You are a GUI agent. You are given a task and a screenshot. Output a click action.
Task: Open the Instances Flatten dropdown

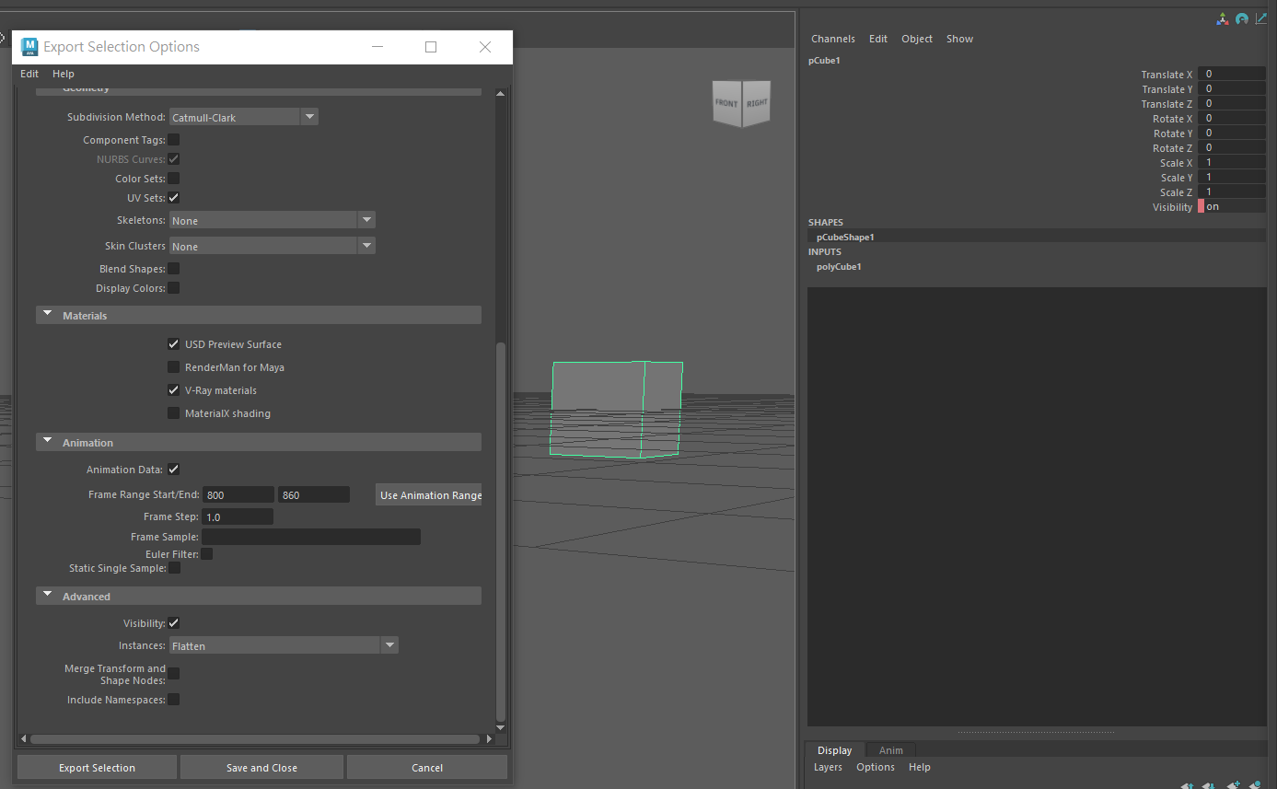(284, 645)
